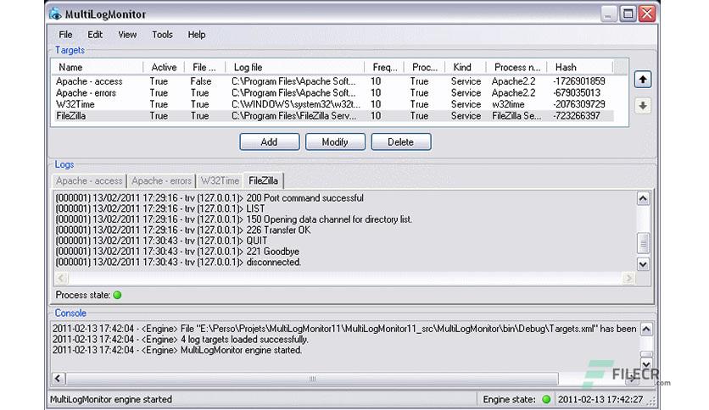Select the FileZilla log tab
This screenshot has height=410, width=709.
[264, 180]
